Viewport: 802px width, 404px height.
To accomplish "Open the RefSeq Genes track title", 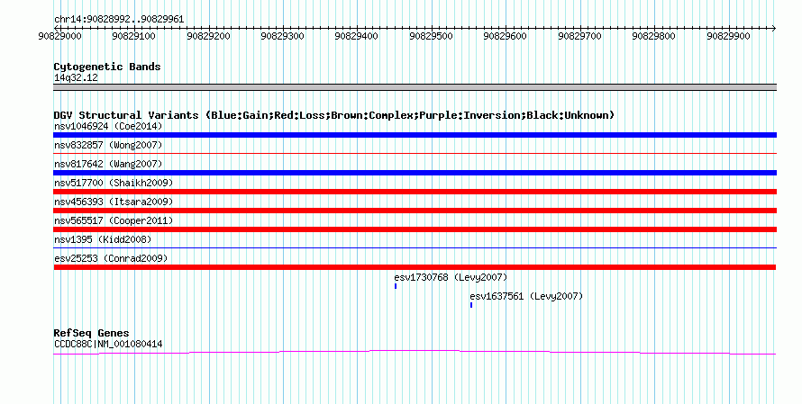I will click(91, 333).
